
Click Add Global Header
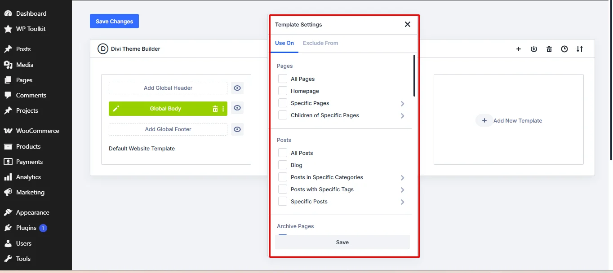168,88
